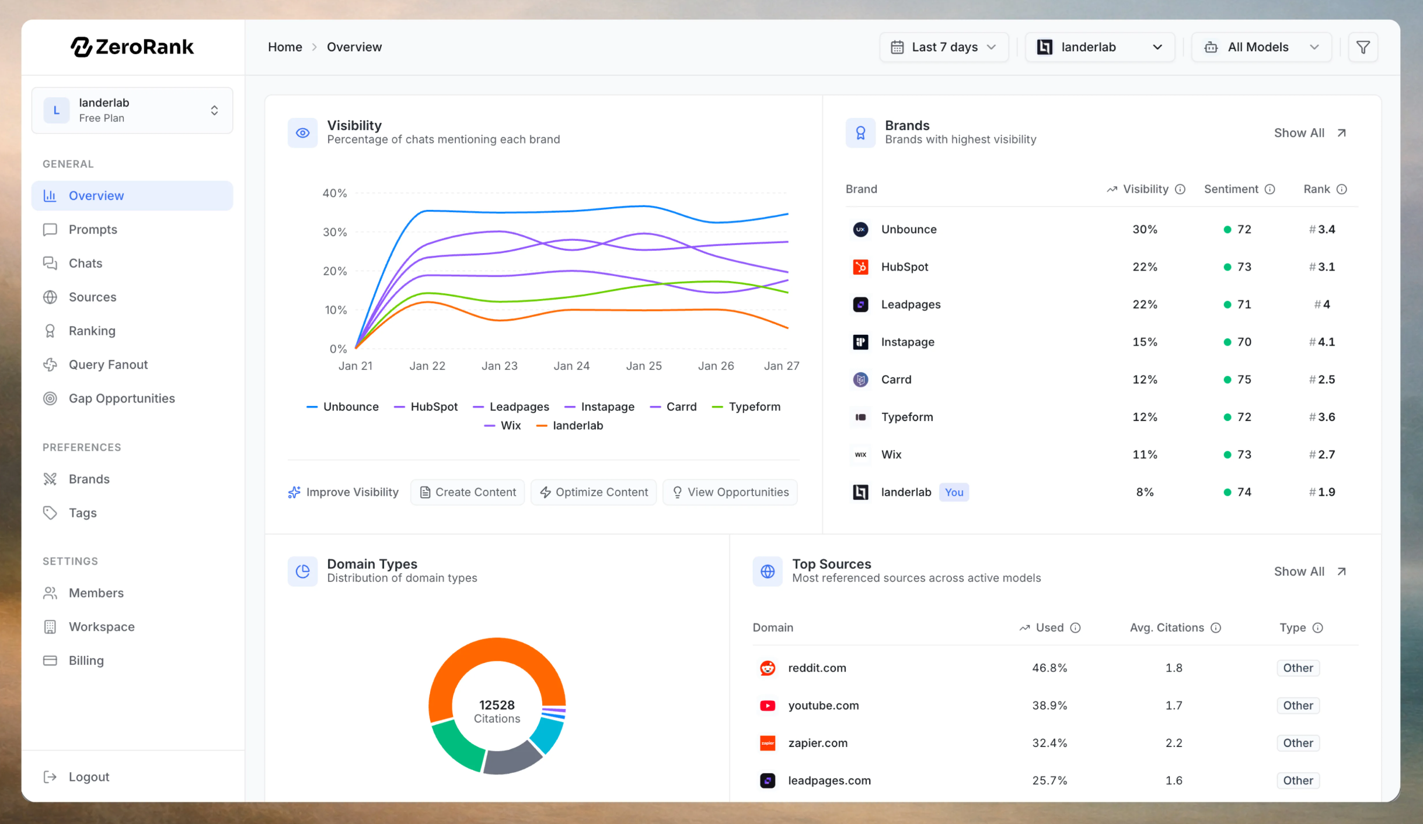Toggle Typeform line in chart legend
Screen dimensions: 1423x824
747,407
